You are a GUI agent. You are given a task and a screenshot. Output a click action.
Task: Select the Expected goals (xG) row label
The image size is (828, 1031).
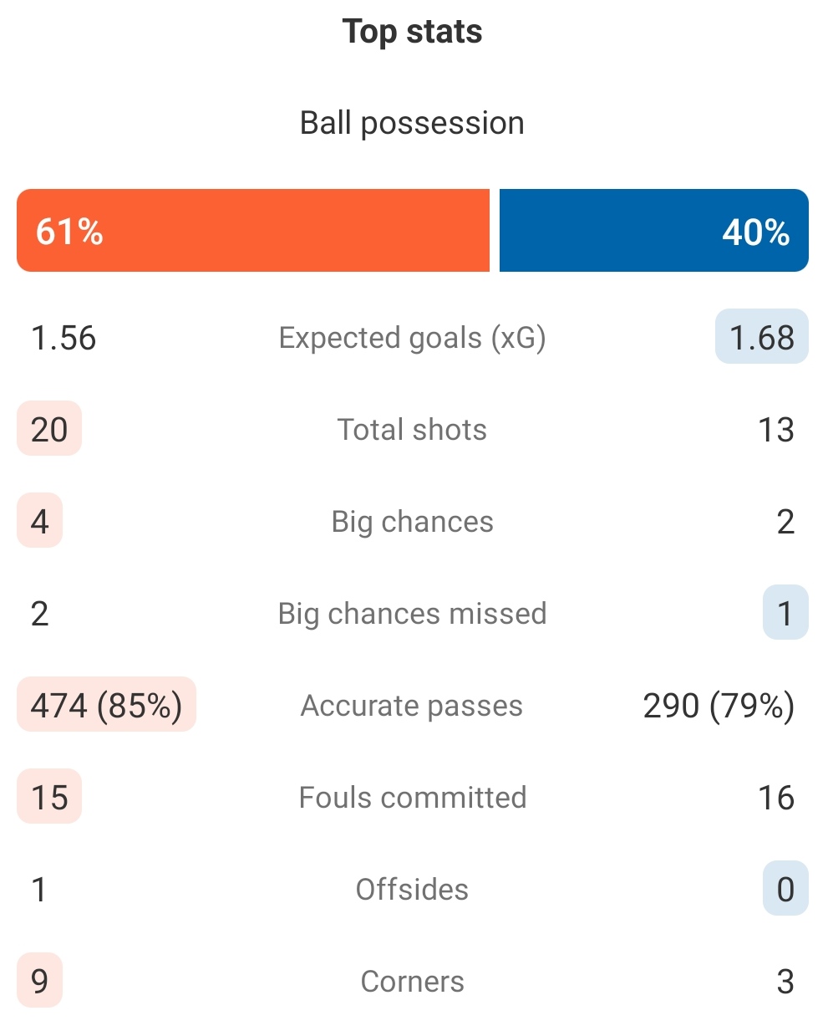412,338
